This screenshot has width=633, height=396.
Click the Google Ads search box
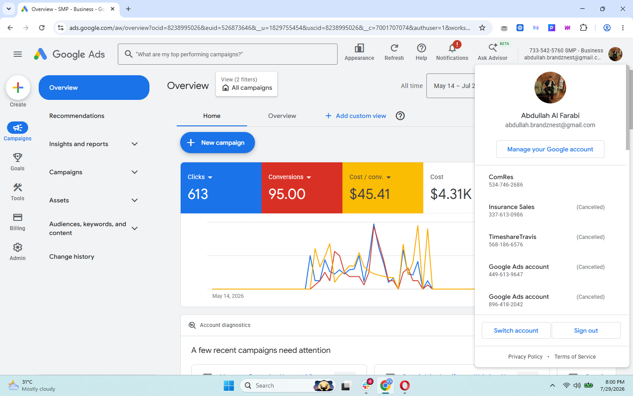(228, 54)
